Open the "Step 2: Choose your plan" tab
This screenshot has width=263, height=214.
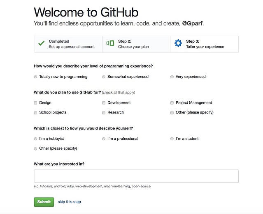pyautogui.click(x=136, y=44)
